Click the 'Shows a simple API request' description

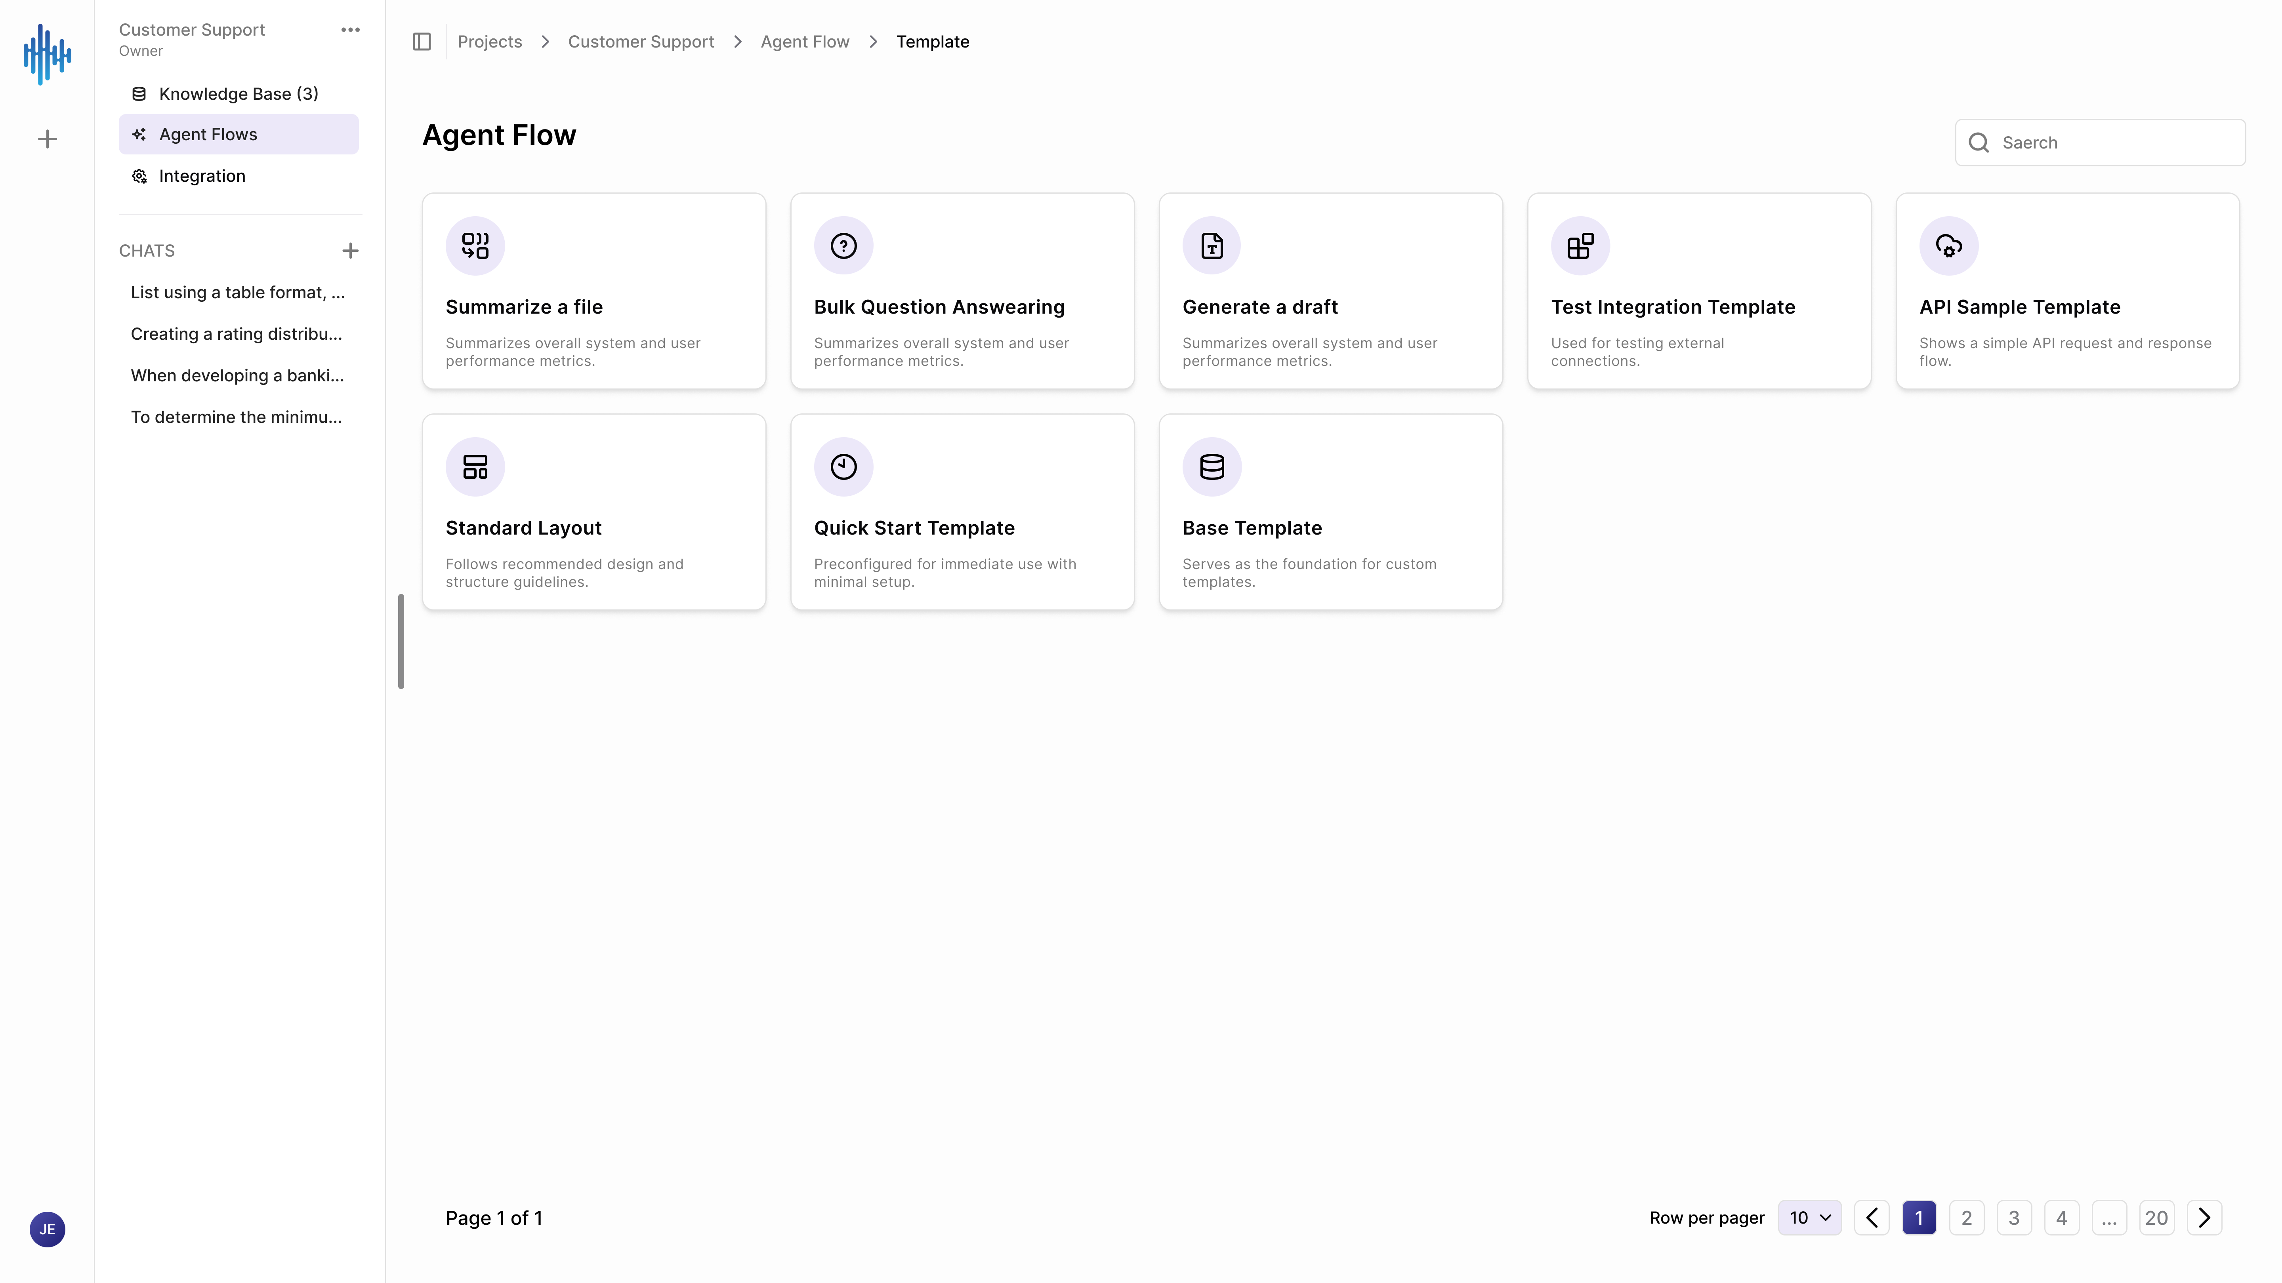pyautogui.click(x=2065, y=352)
